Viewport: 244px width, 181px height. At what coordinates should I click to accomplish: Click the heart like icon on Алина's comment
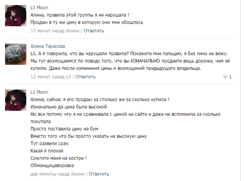(225, 77)
